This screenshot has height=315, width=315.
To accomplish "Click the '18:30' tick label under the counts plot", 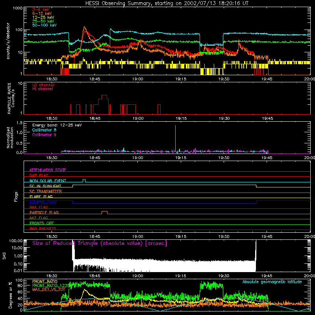I will point(52,79).
